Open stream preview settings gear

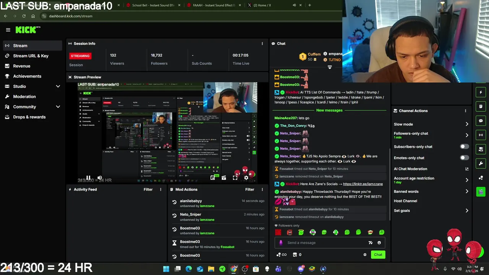246,178
